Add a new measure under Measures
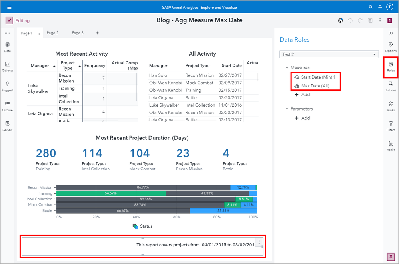399x264 pixels. pos(302,95)
